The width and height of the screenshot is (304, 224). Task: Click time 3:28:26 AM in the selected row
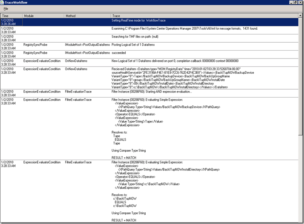(8, 24)
